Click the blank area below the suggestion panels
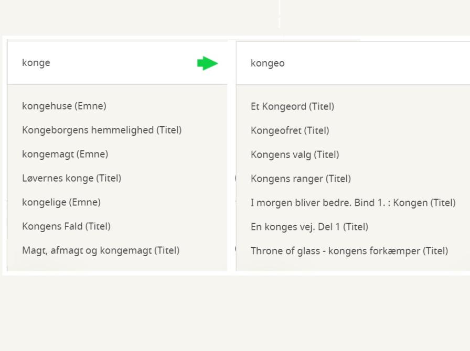Image resolution: width=470 pixels, height=351 pixels. click(235, 314)
